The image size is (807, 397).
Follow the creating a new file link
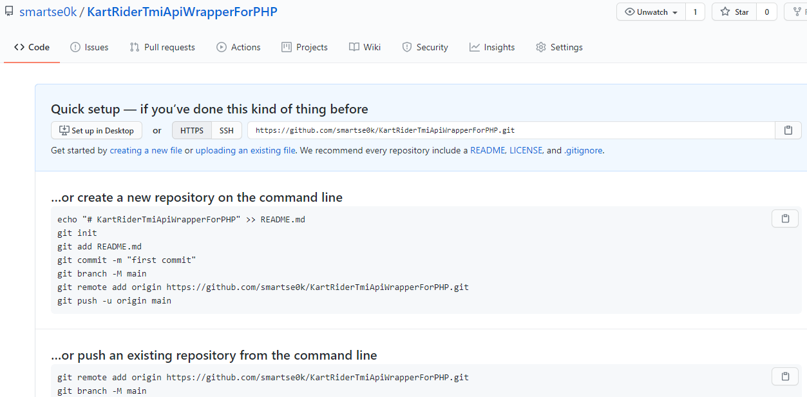pyautogui.click(x=146, y=150)
